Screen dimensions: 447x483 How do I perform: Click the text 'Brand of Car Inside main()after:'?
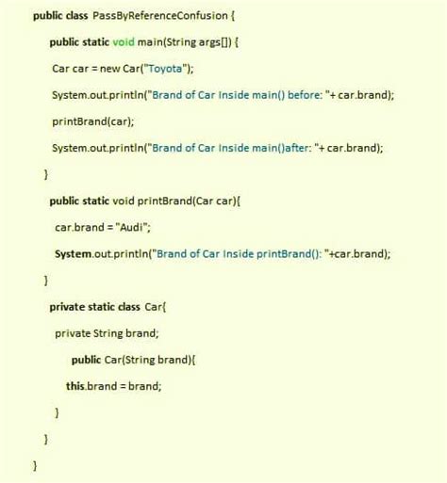pyautogui.click(x=232, y=148)
